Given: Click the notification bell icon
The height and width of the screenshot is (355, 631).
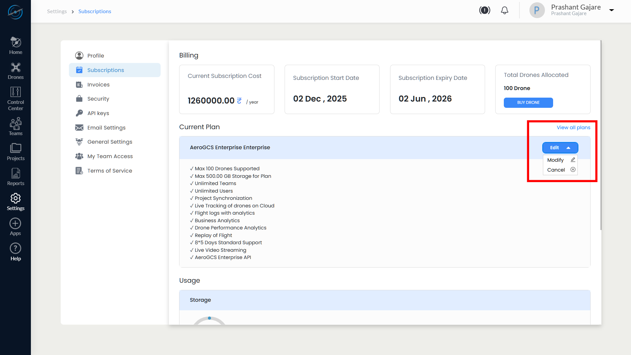Looking at the screenshot, I should [504, 11].
